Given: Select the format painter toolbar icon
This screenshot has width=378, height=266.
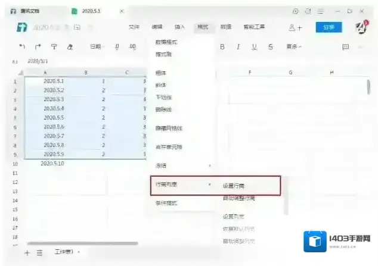Looking at the screenshot, I should (x=54, y=46).
